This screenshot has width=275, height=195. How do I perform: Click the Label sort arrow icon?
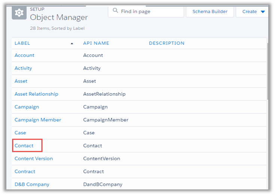(72, 43)
